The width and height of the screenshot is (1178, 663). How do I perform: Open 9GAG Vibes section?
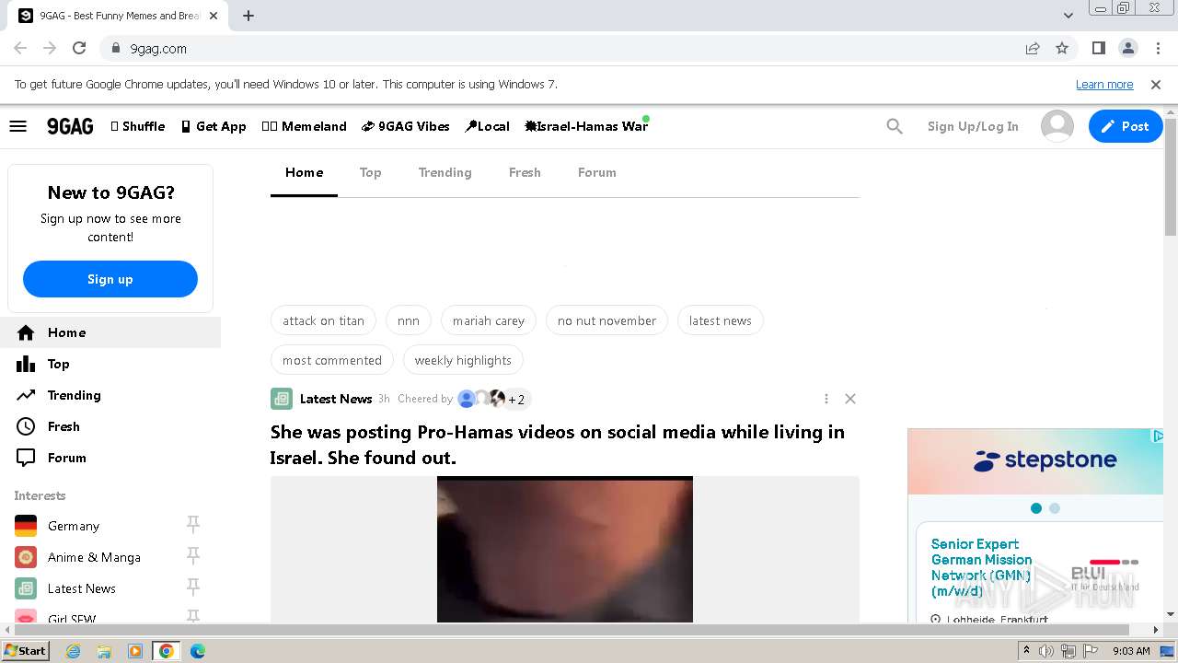click(406, 126)
